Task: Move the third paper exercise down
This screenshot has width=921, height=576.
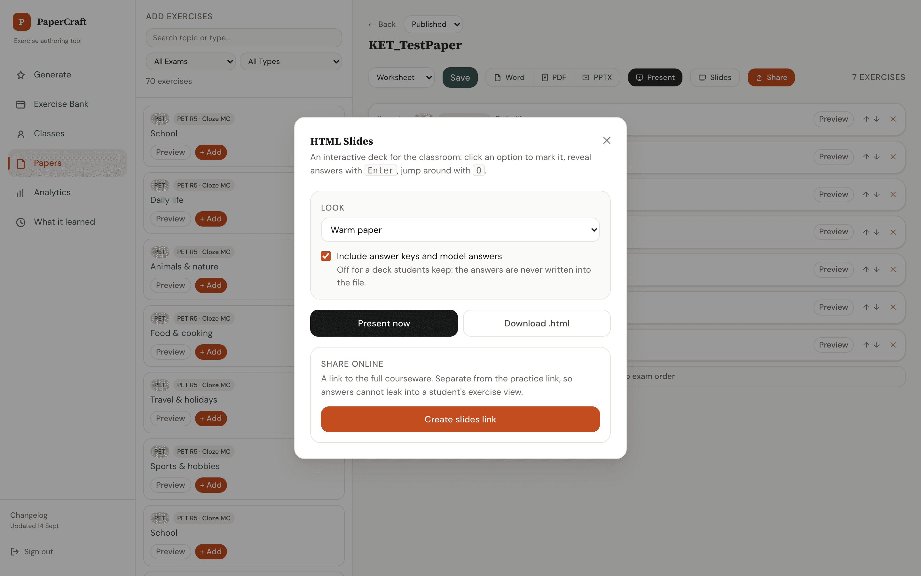Action: [877, 194]
